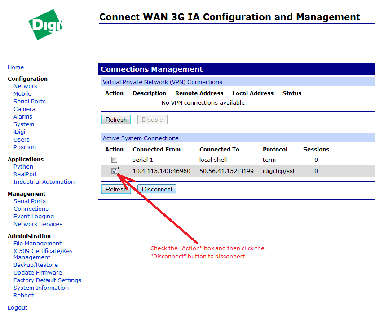The image size is (375, 315).
Task: Click the Reboot link
Action: click(x=23, y=296)
